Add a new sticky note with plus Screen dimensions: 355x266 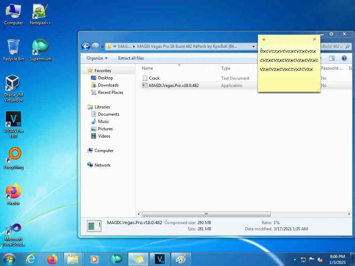[x=264, y=39]
